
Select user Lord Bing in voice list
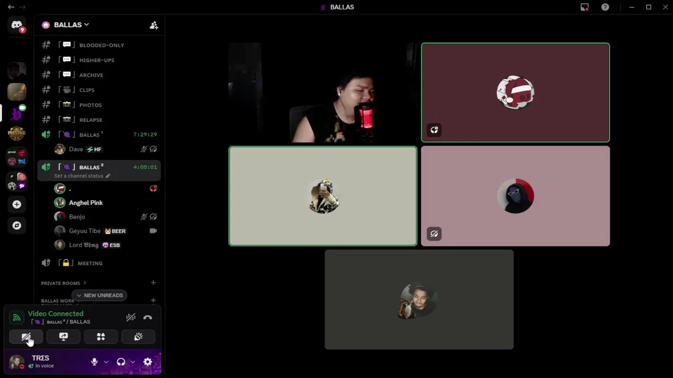[x=105, y=245]
